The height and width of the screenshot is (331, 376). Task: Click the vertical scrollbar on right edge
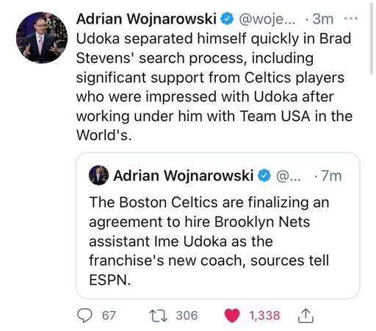[x=372, y=37]
